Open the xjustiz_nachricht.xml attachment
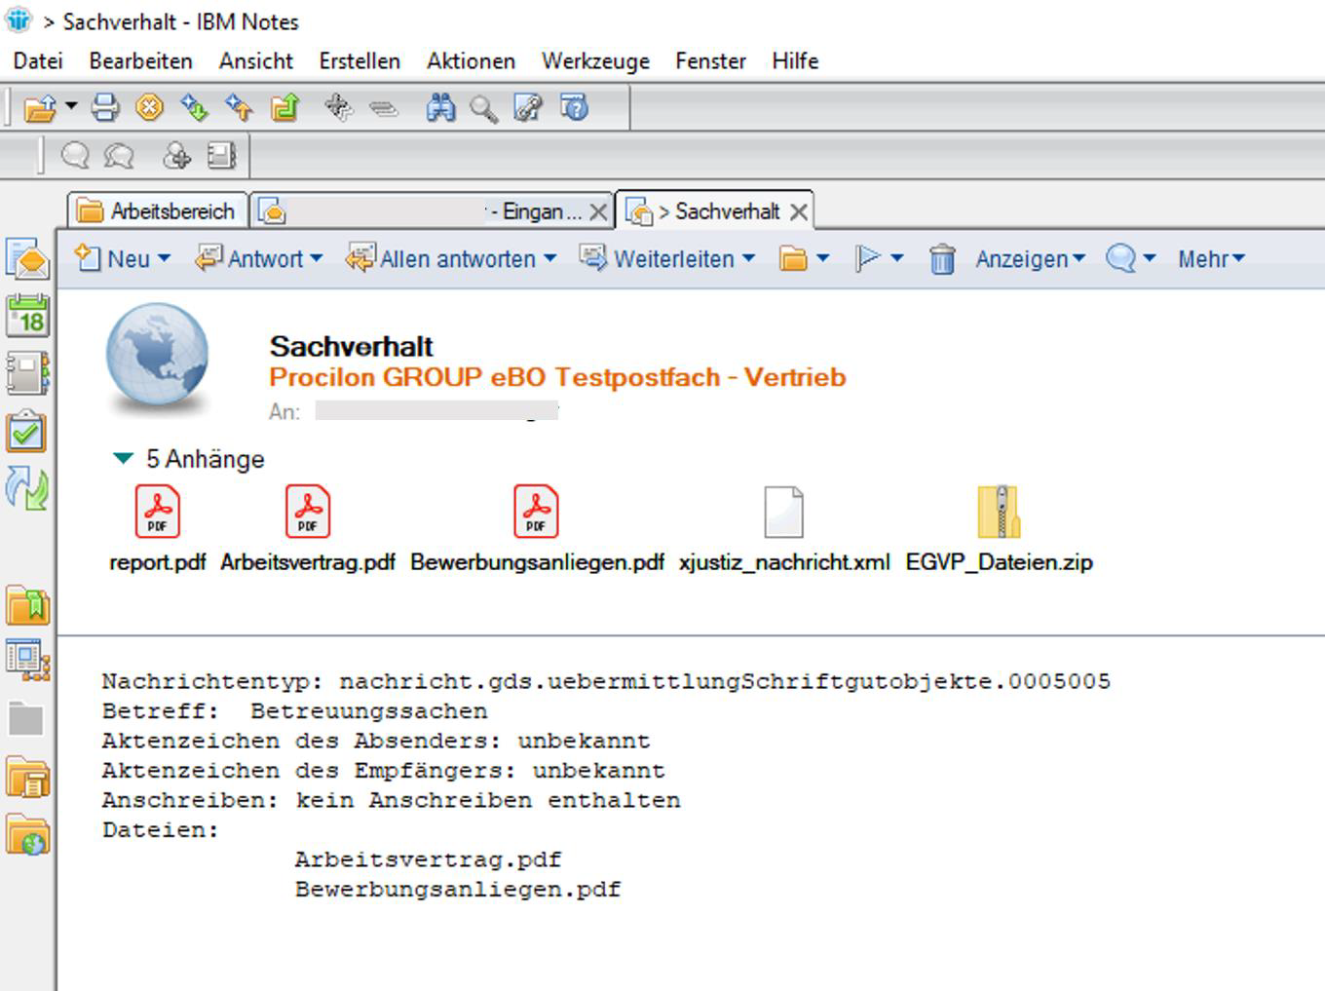This screenshot has width=1325, height=991. coord(783,513)
